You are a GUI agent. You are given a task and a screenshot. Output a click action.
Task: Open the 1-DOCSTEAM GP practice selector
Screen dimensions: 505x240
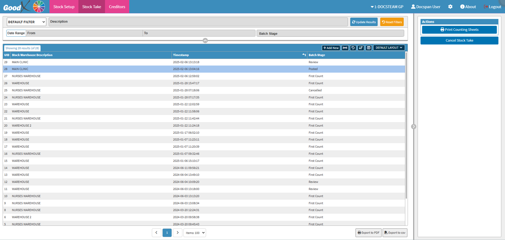click(387, 7)
